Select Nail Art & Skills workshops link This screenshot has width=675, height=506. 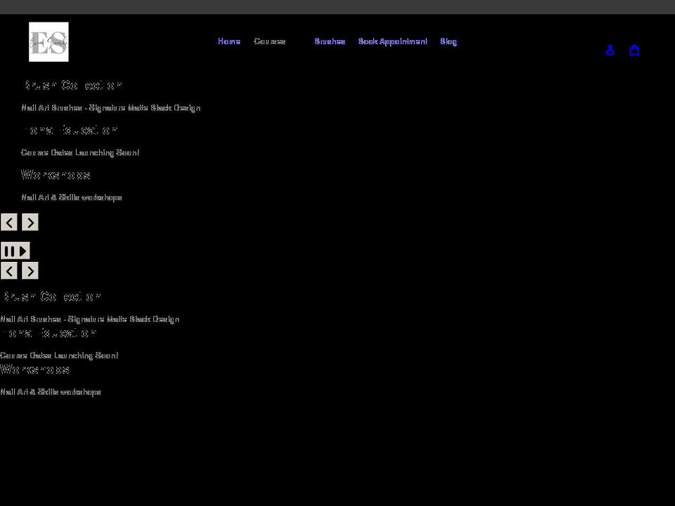[72, 197]
